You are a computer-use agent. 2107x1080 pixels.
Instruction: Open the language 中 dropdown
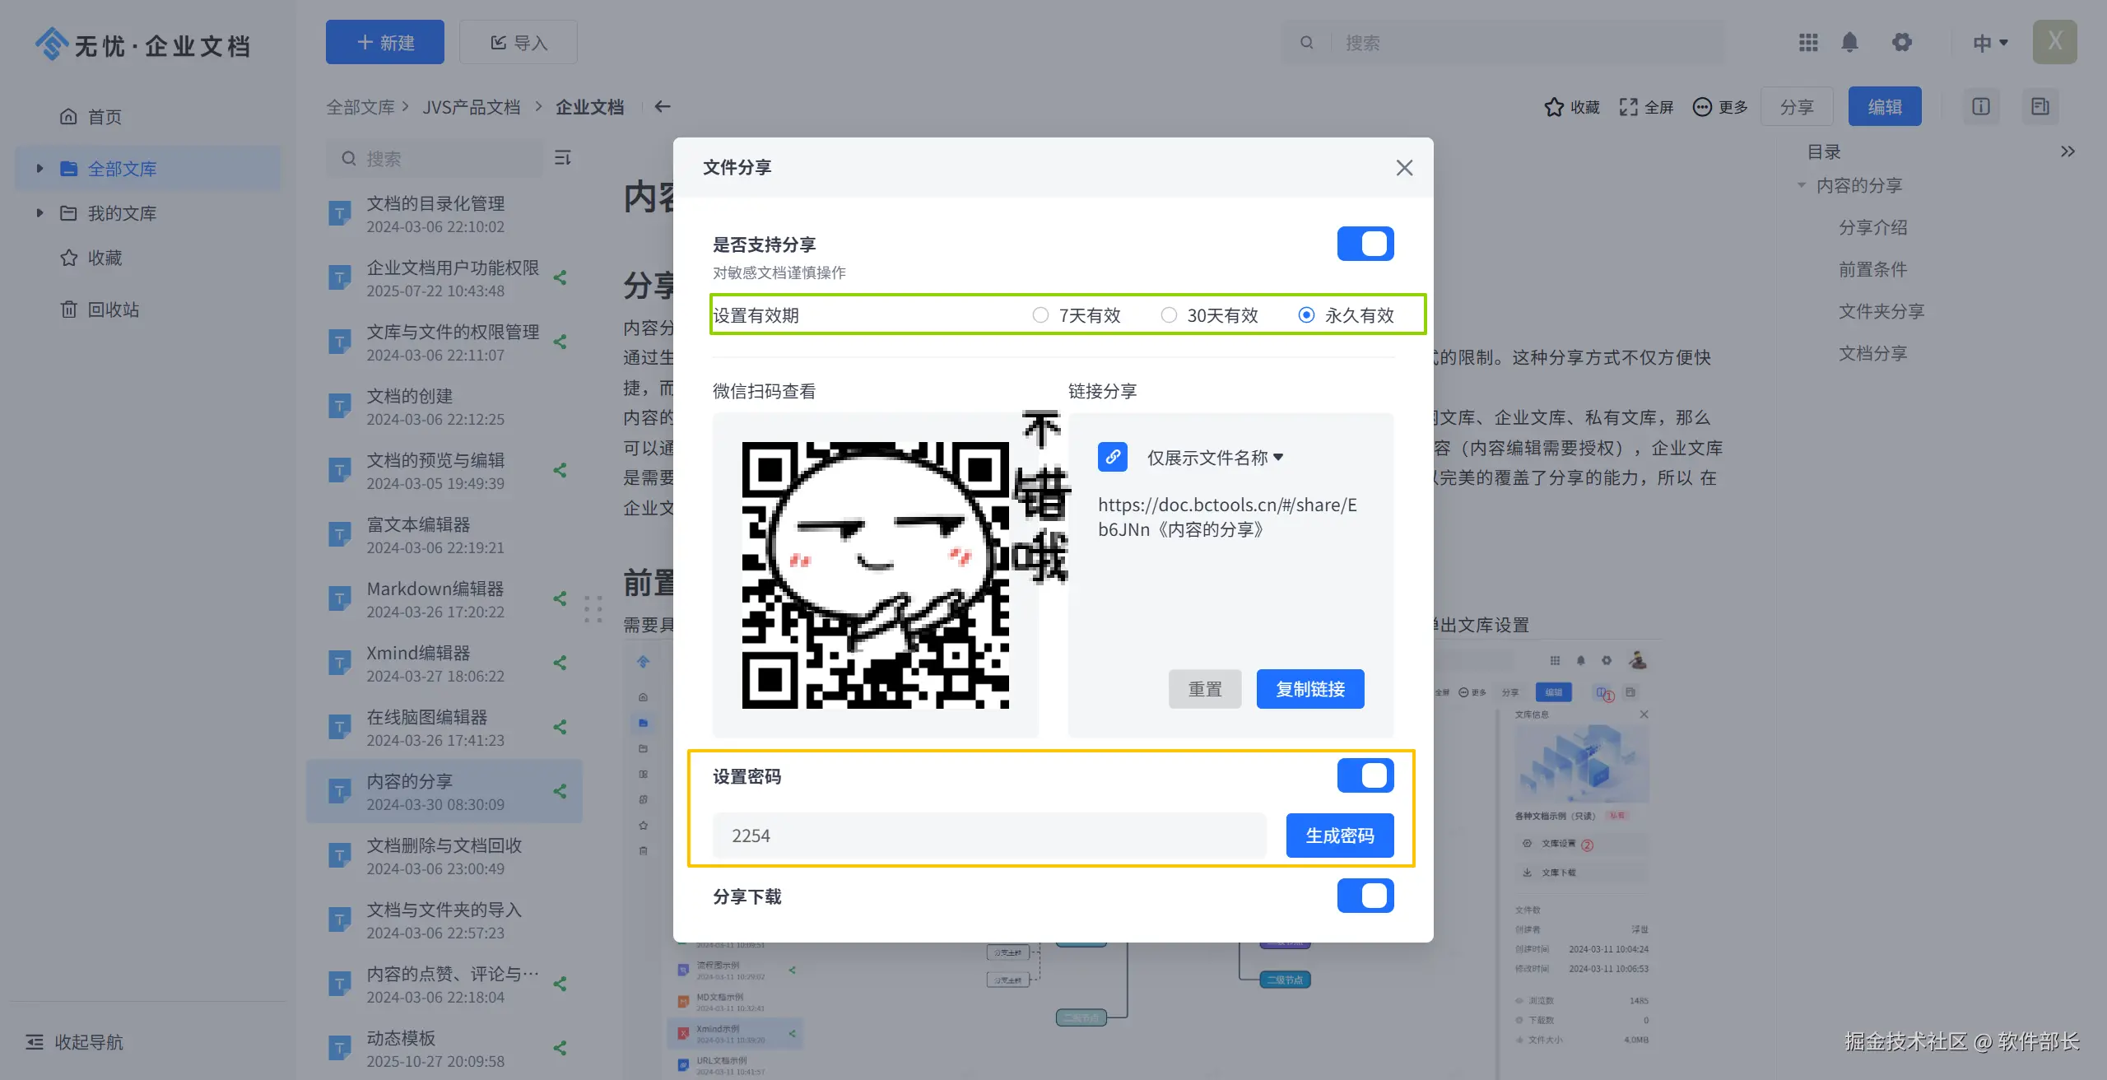point(1989,43)
